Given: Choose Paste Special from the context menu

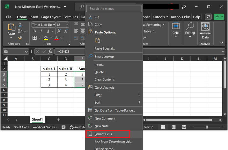Looking at the screenshot, I should 114,49.
